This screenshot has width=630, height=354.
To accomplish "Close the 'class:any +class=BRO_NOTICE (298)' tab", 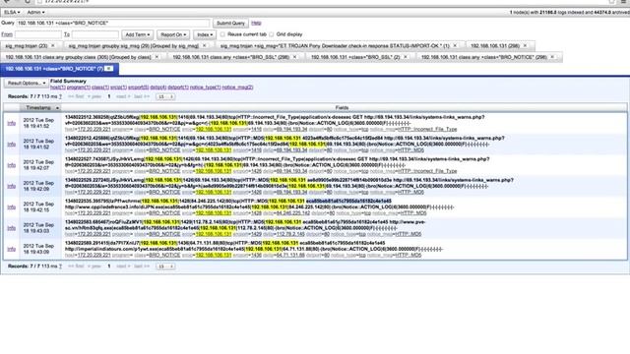I will [552, 57].
